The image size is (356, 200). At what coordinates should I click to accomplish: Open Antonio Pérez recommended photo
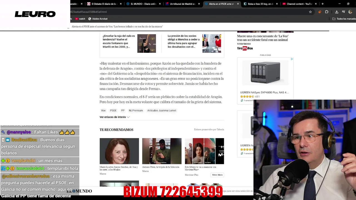[x=162, y=151]
